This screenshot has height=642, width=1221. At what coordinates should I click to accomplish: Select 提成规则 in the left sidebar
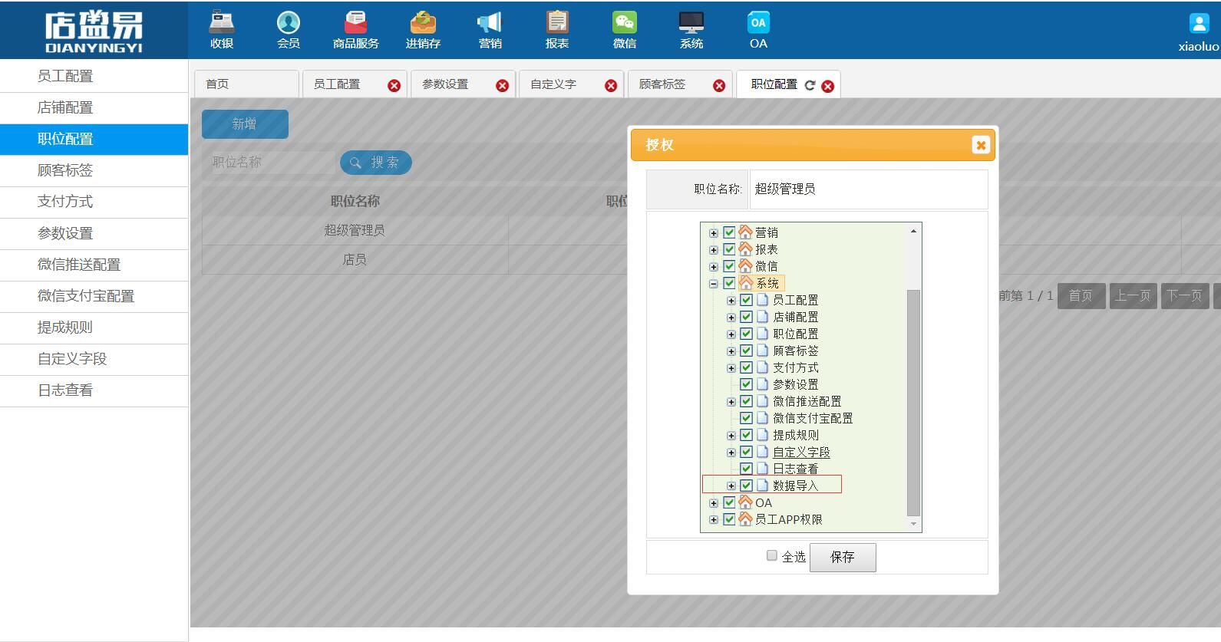point(94,328)
